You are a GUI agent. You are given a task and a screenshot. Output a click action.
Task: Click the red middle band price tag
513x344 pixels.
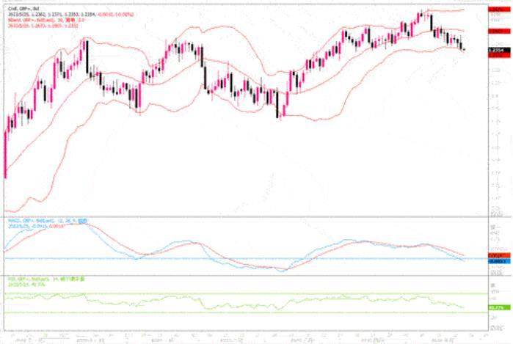coord(499,31)
